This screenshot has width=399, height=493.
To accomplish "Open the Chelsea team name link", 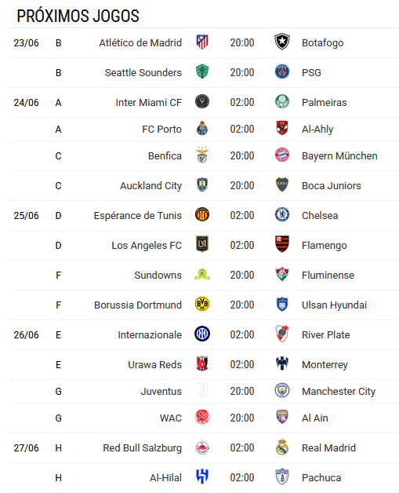I will 320,216.
